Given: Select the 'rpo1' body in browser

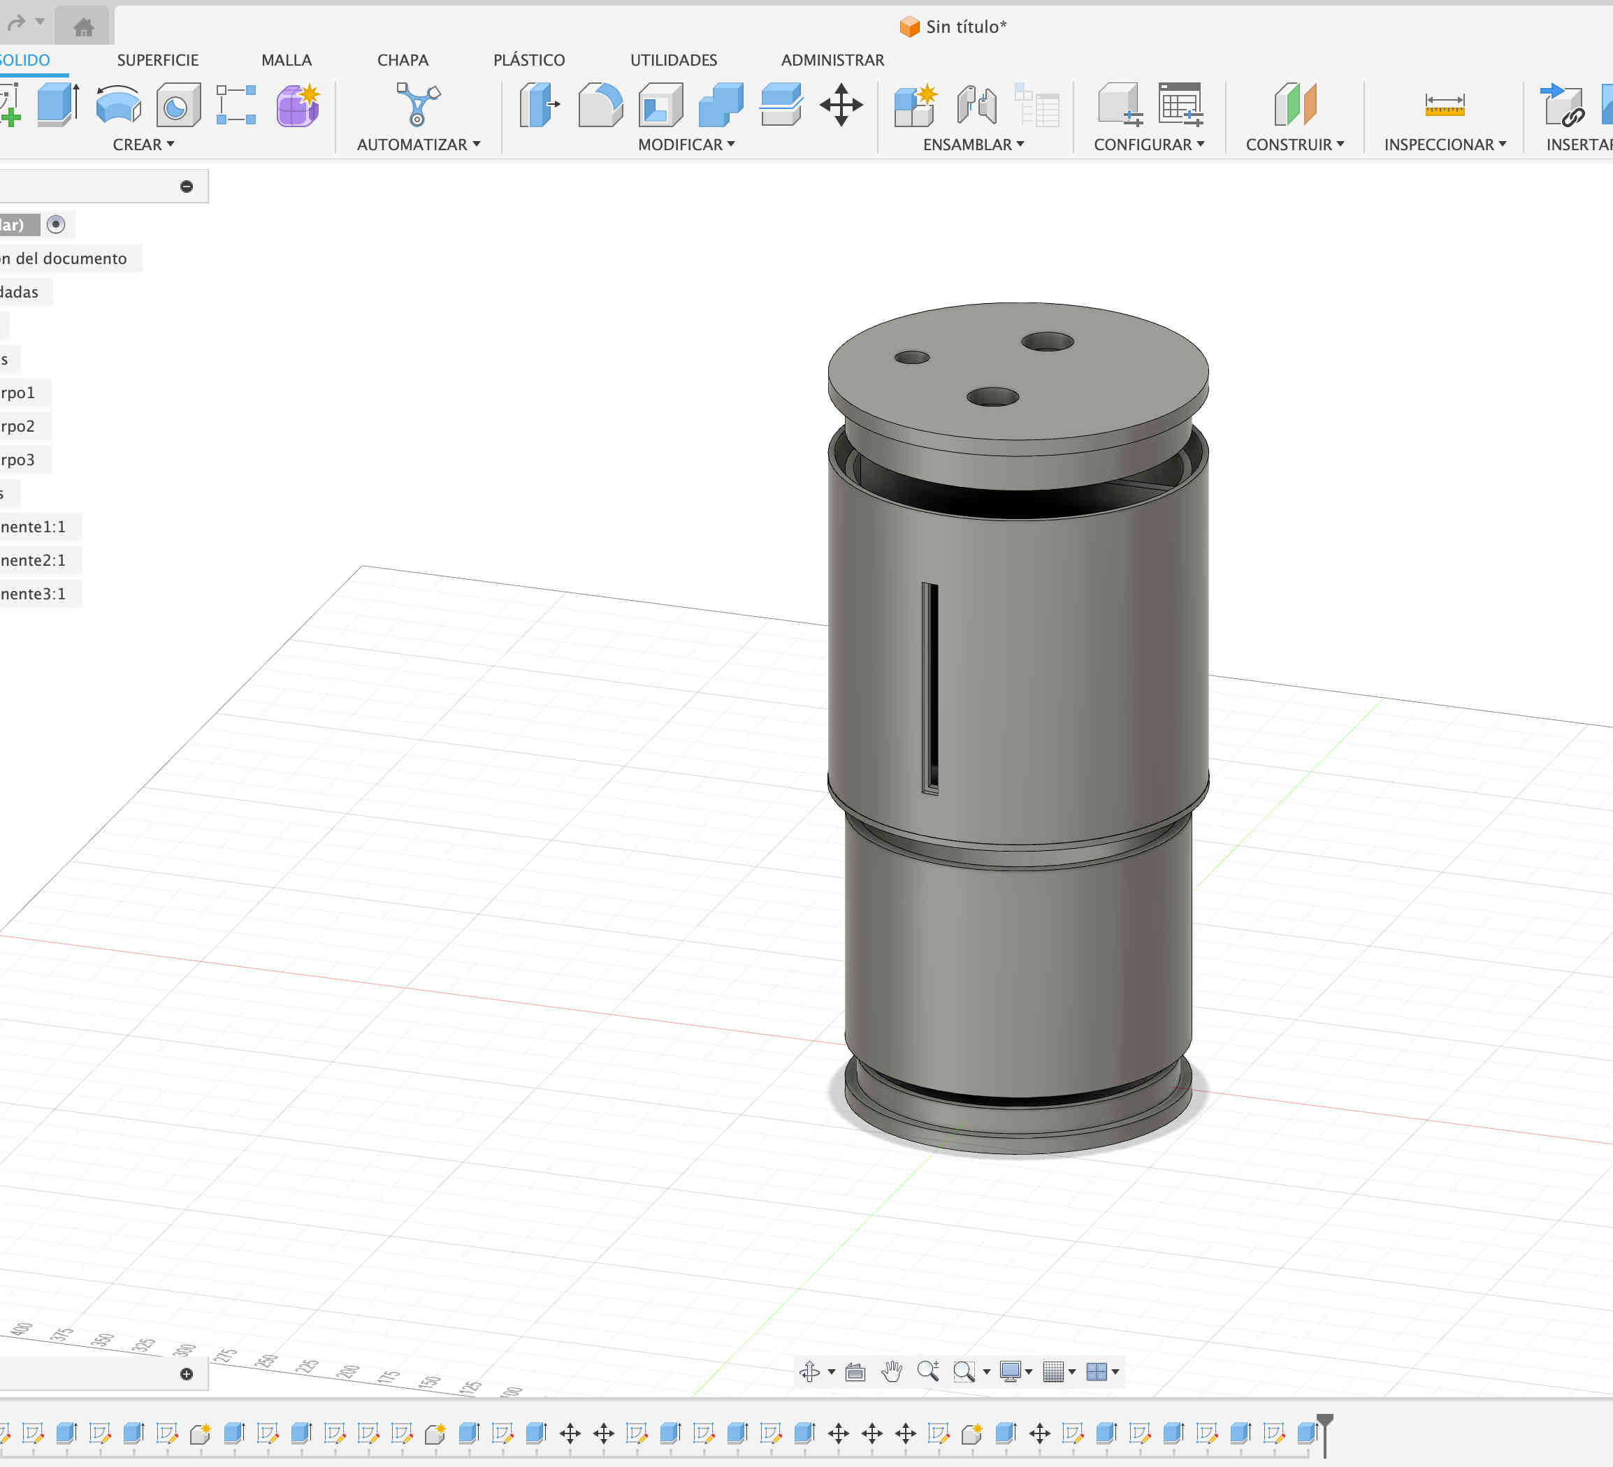Looking at the screenshot, I should pyautogui.click(x=17, y=392).
